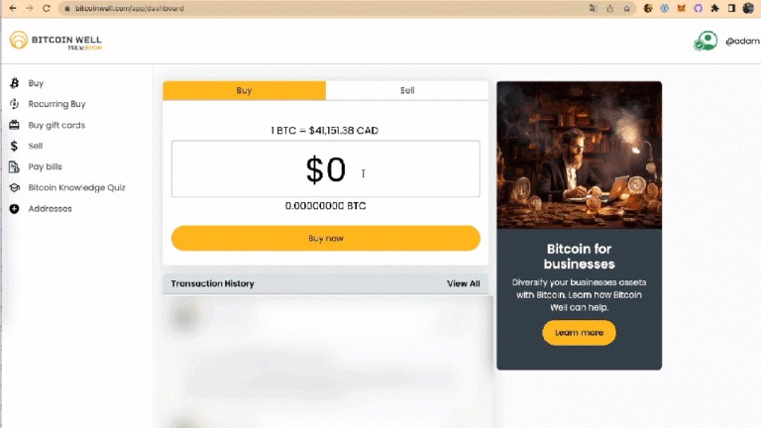The image size is (761, 428).
Task: Click the dollar sign Sell icon
Action: tap(14, 146)
